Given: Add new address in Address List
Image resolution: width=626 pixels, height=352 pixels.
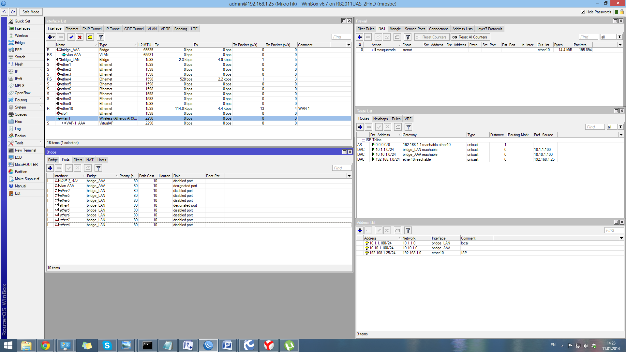Looking at the screenshot, I should (360, 230).
